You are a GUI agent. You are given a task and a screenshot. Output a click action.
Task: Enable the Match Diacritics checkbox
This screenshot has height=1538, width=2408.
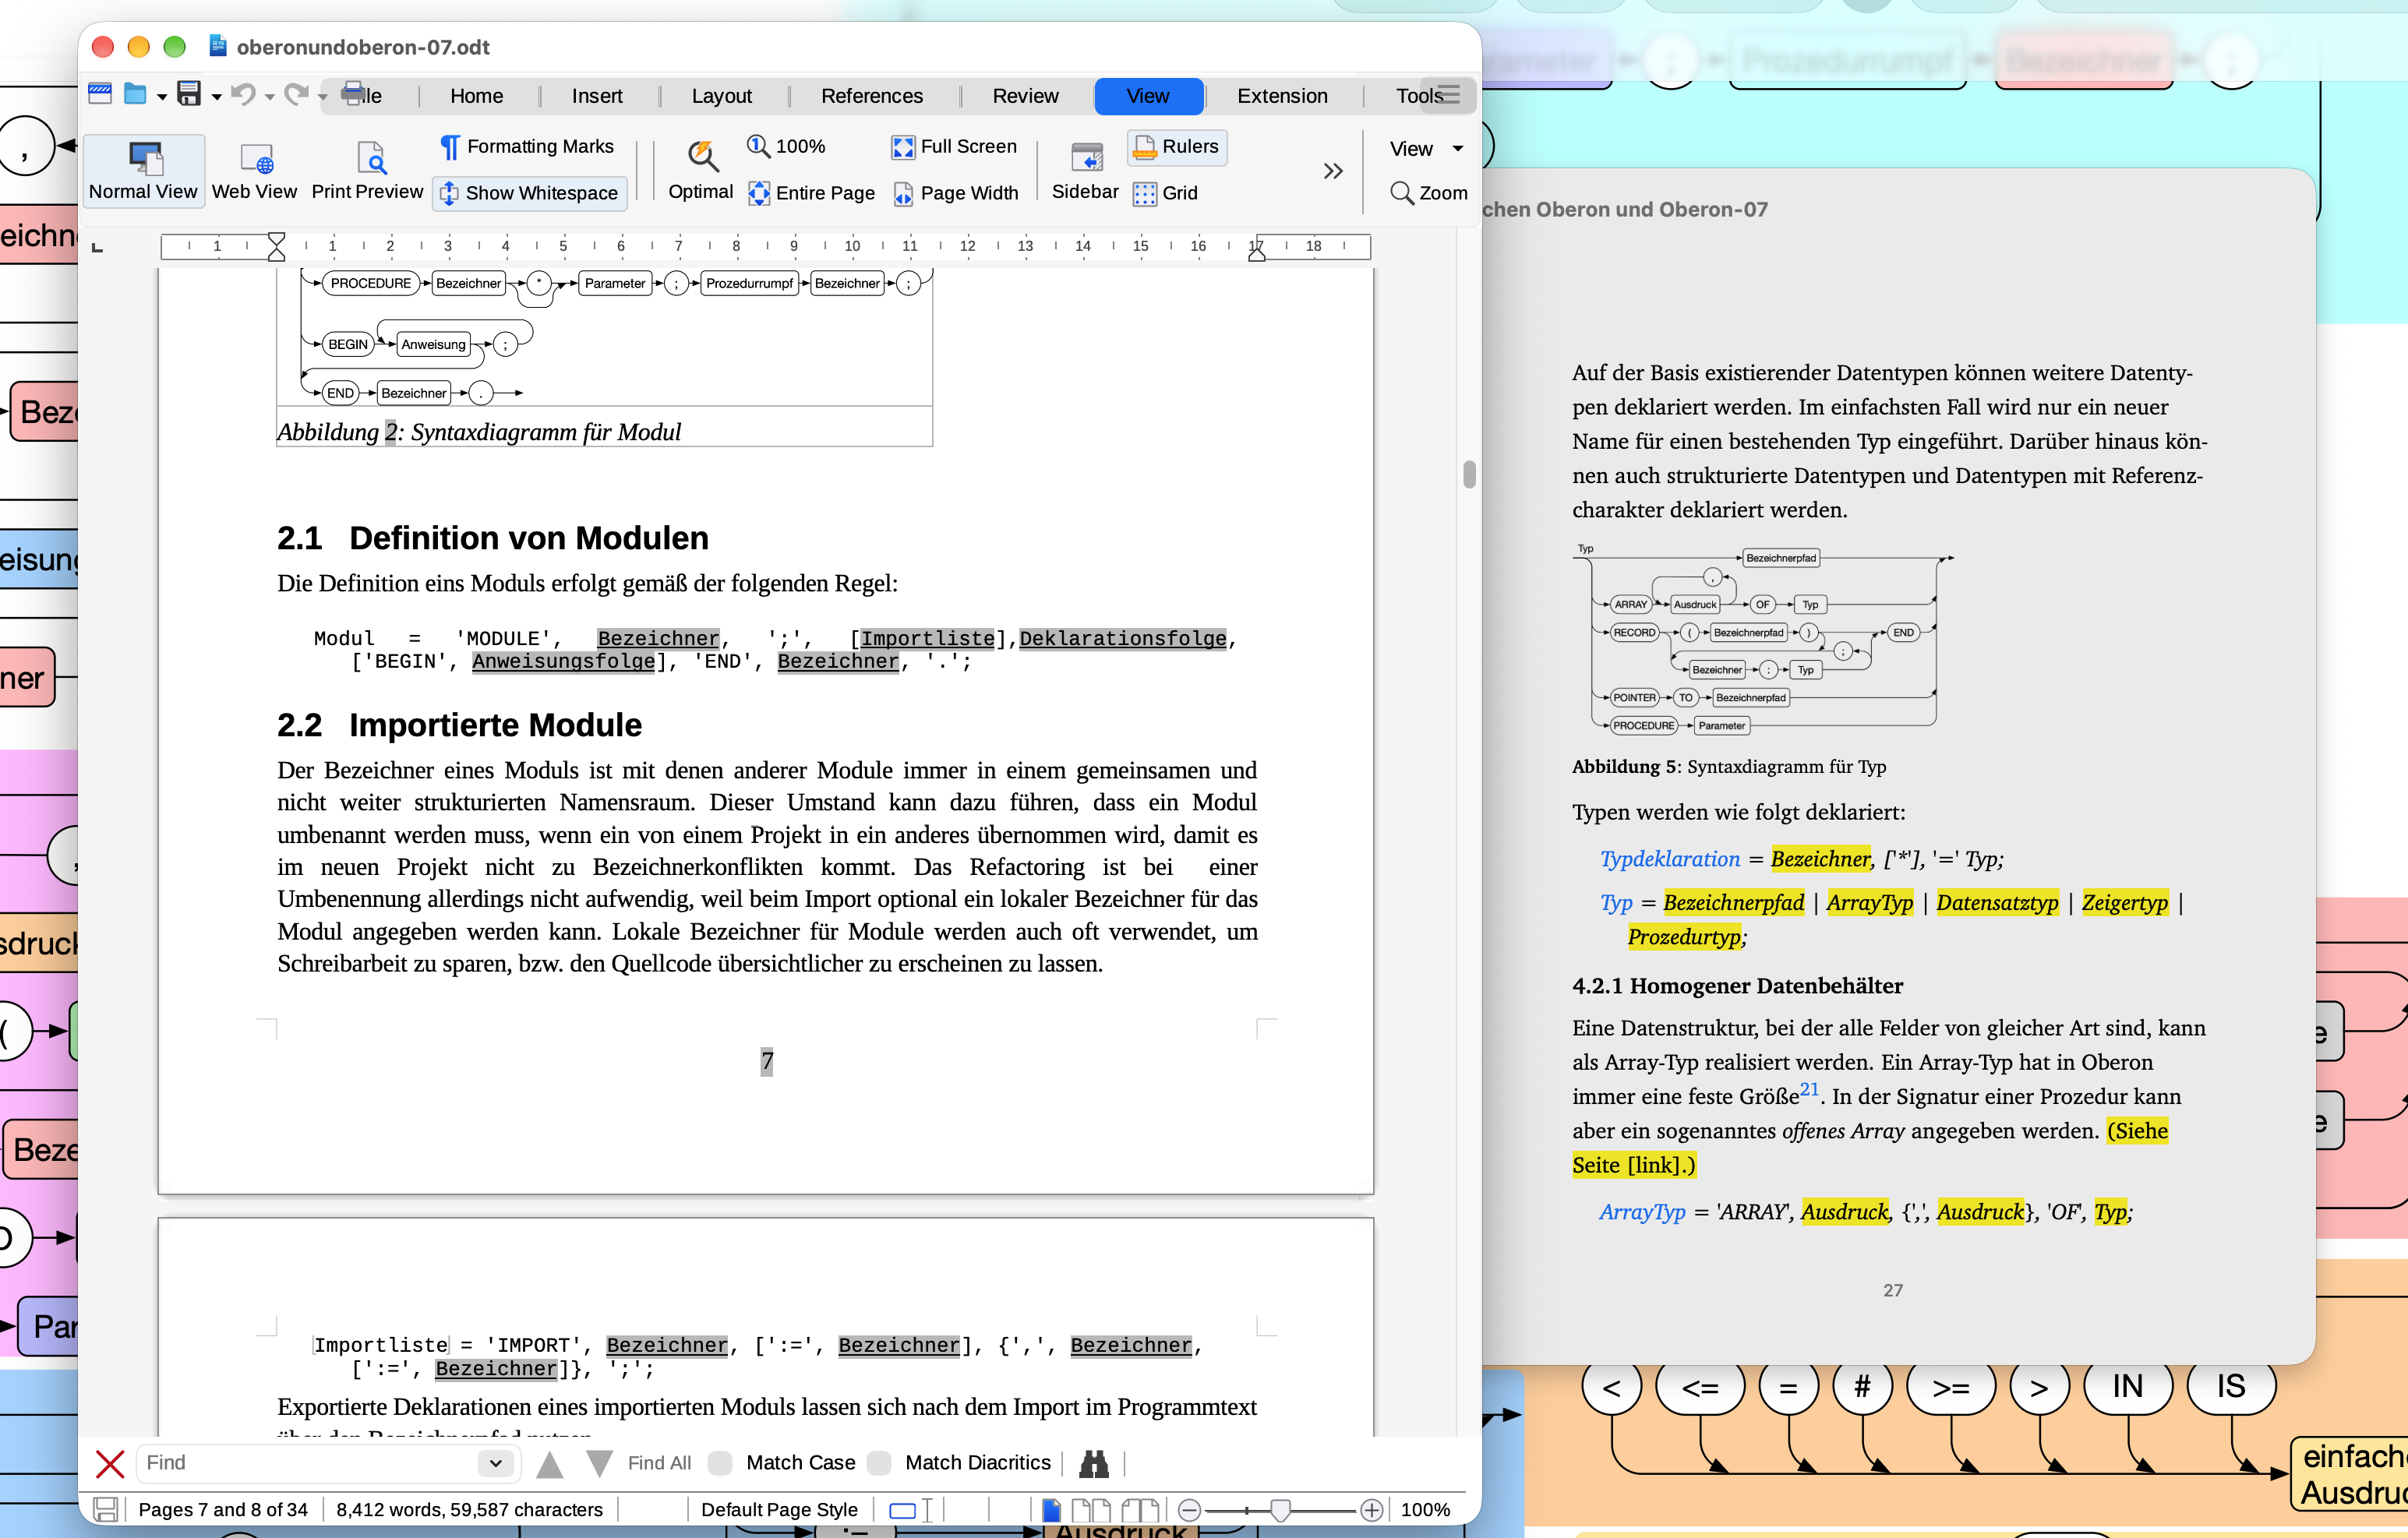tap(879, 1463)
